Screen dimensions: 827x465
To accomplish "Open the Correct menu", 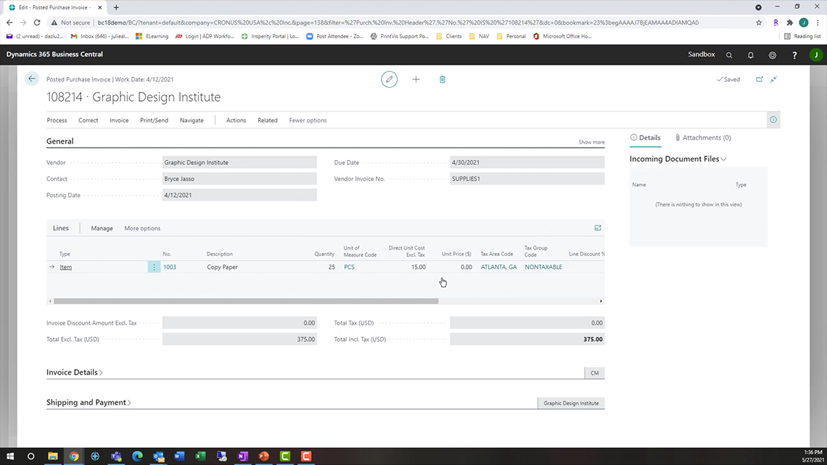I will point(88,120).
